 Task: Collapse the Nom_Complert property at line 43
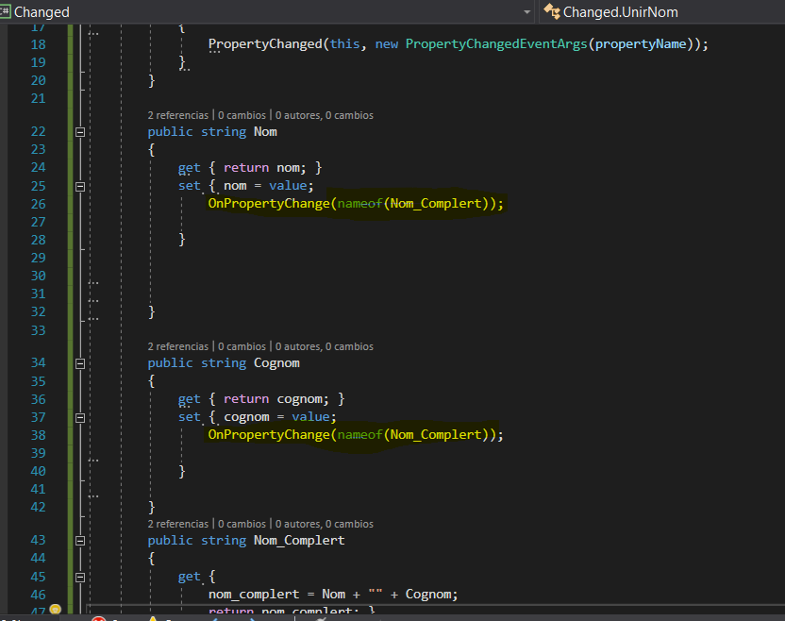coord(80,541)
